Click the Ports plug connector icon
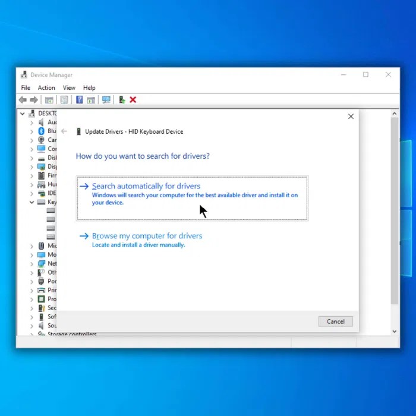This screenshot has width=416, height=416. 41,281
